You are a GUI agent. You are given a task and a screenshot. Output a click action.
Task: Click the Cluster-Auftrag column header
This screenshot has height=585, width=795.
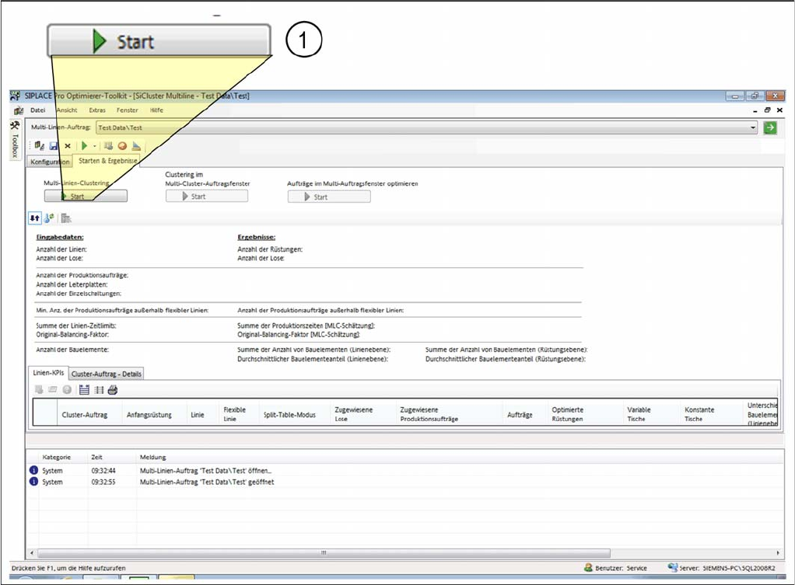(x=85, y=415)
